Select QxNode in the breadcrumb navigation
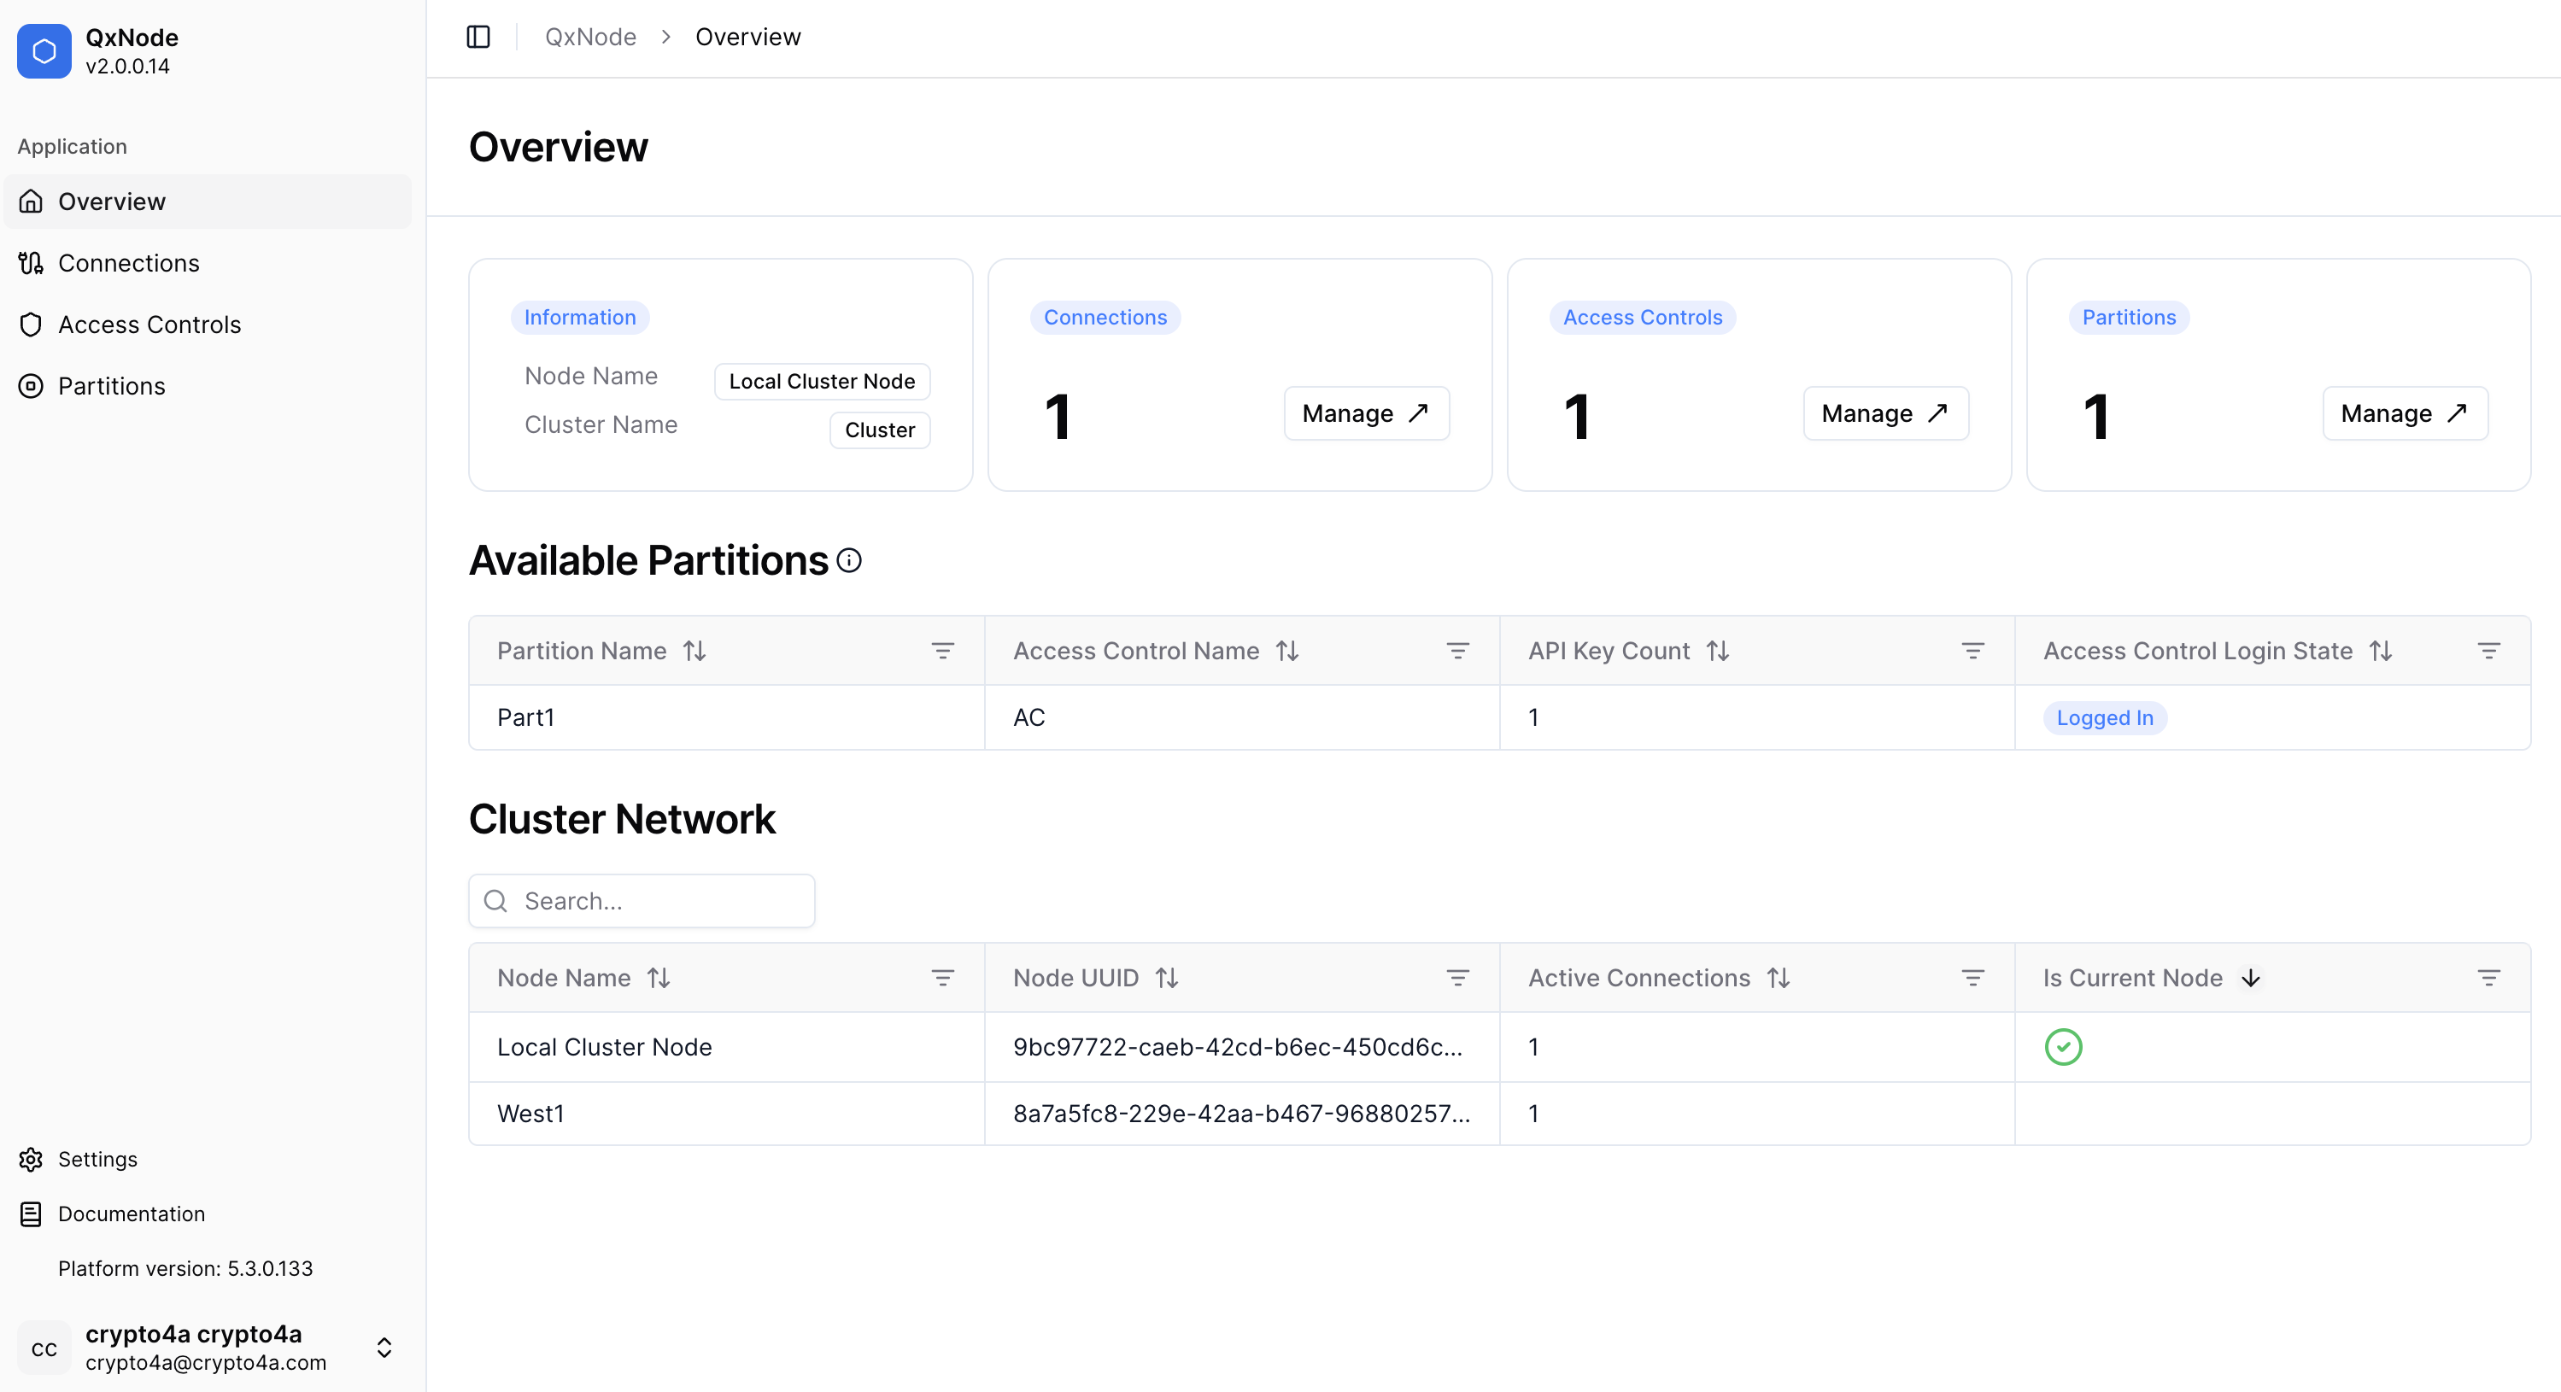 coord(589,37)
